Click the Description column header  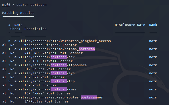35,29
